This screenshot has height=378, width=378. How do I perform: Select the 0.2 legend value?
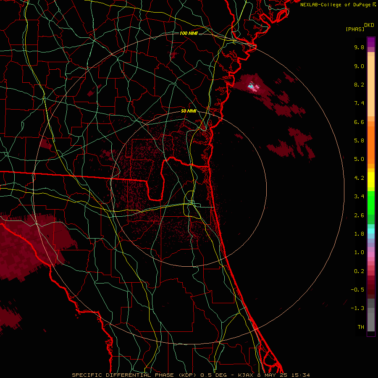click(x=359, y=271)
